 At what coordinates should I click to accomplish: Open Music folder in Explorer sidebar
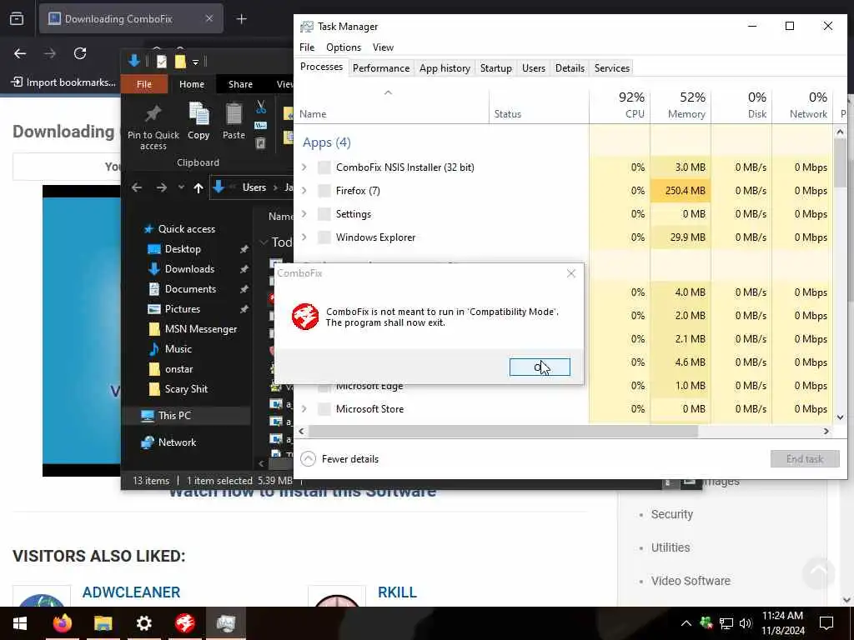tap(178, 349)
